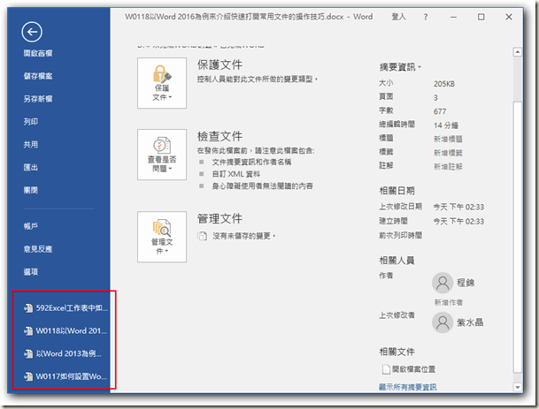The image size is (539, 409).
Task: Open recent file 以Word 2013為例...
Action: (69, 353)
